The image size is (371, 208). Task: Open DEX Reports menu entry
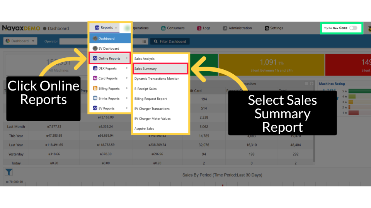click(110, 69)
